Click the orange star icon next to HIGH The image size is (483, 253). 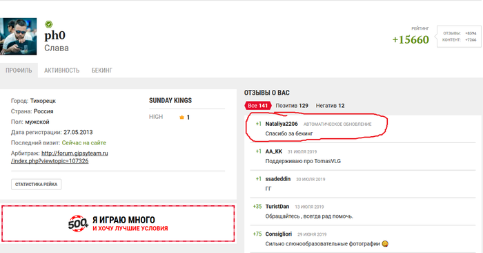click(x=181, y=118)
